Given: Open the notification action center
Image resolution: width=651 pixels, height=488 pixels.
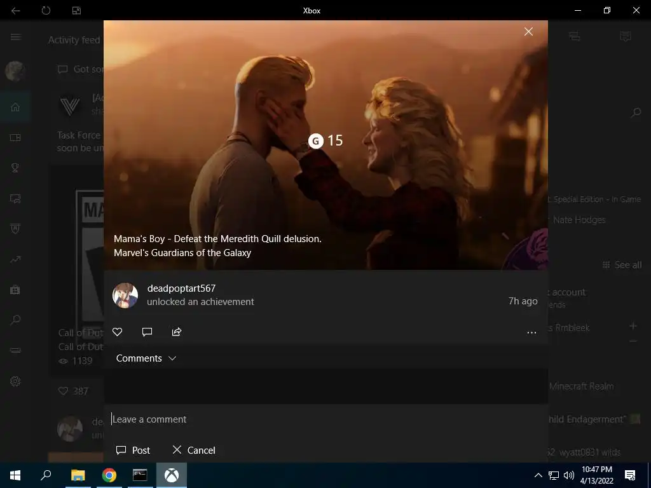Looking at the screenshot, I should click(630, 475).
